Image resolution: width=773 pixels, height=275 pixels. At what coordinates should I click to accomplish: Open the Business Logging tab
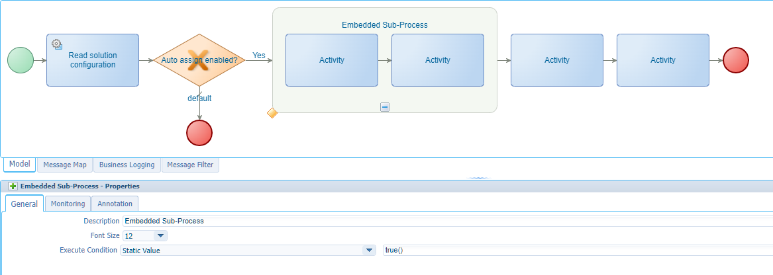[127, 165]
